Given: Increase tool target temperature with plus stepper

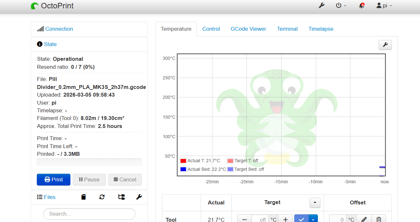Looking at the screenshot, I should [x=285, y=219].
